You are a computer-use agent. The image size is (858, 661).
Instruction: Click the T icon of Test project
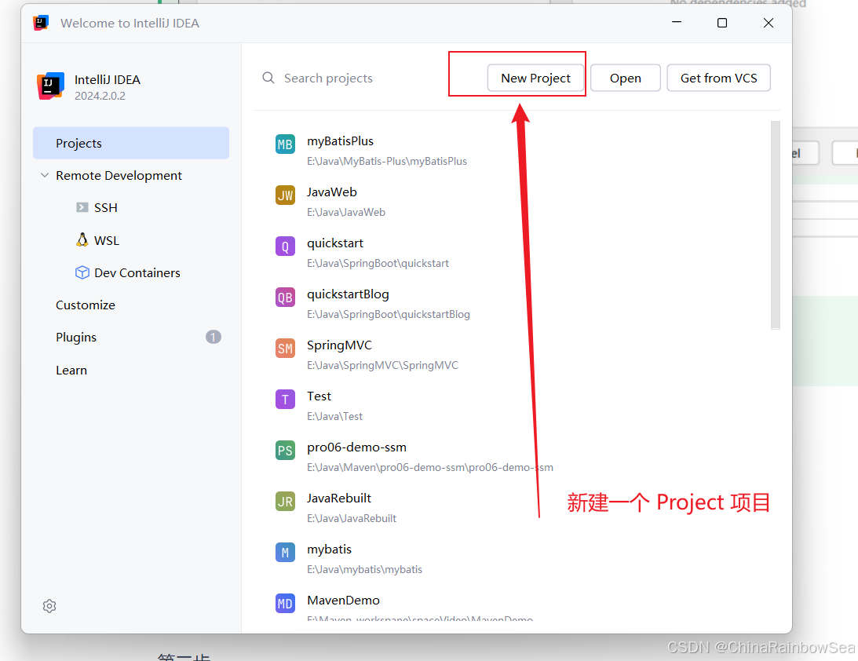pyautogui.click(x=285, y=400)
